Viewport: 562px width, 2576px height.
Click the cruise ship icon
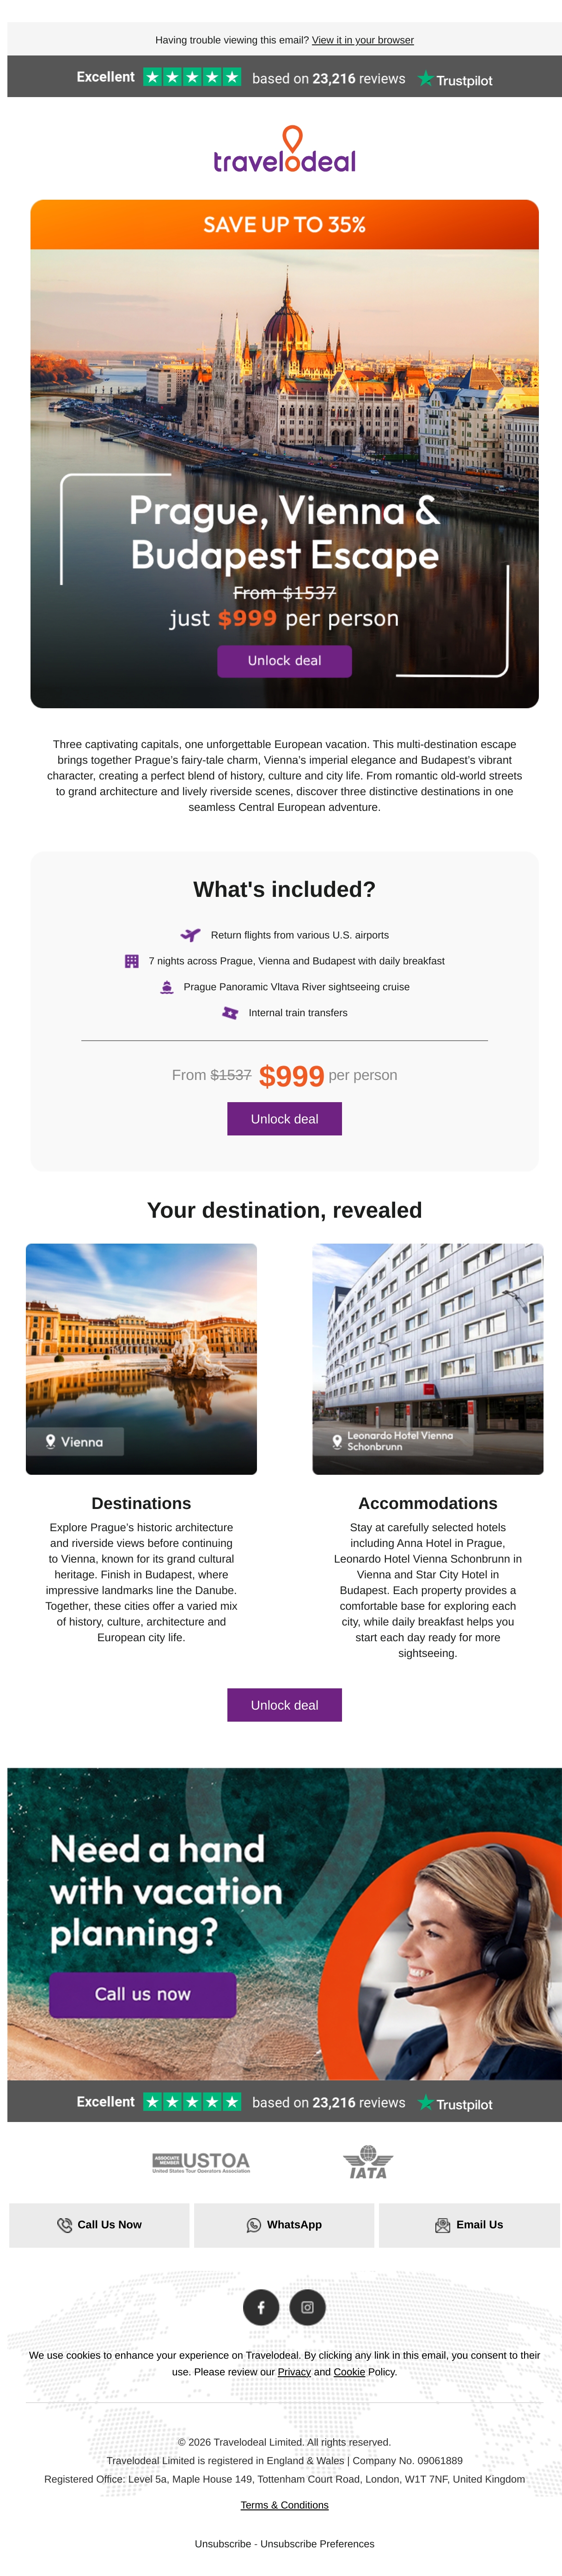[167, 987]
